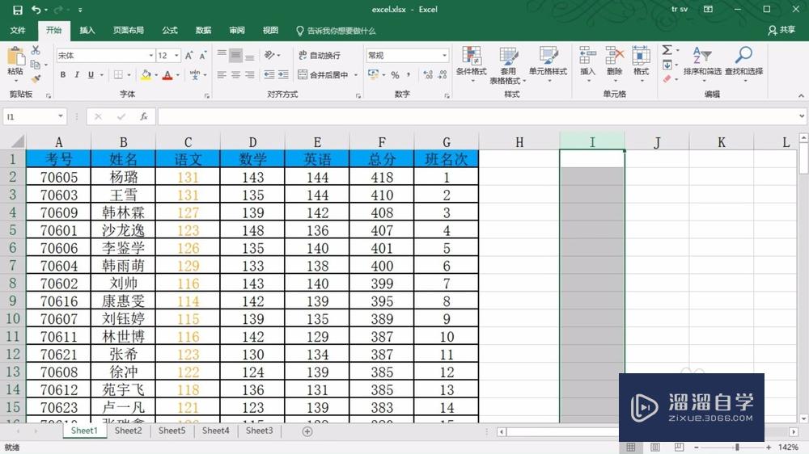Click the new sheet plus icon

tap(307, 431)
